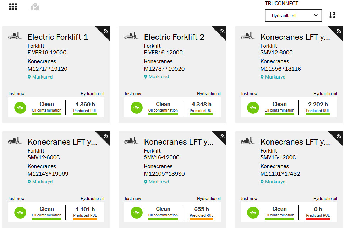
Task: Click Markaryd location on M12105*18930 card
Action: tap(157, 182)
